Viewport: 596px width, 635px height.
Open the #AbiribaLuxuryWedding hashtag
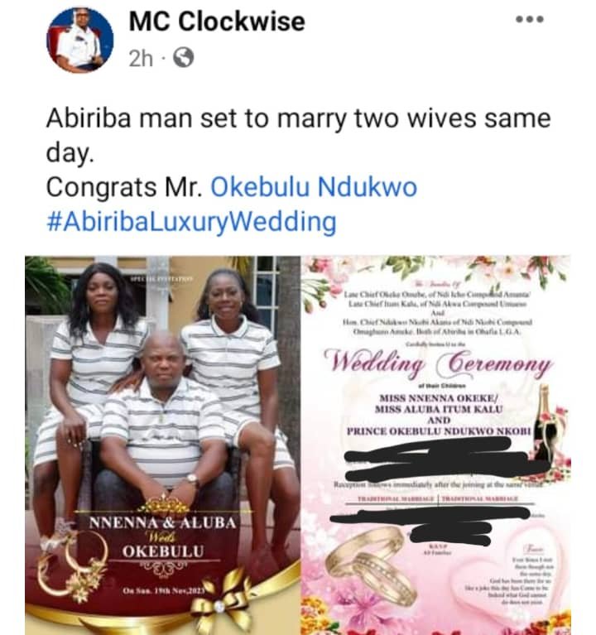tap(191, 222)
